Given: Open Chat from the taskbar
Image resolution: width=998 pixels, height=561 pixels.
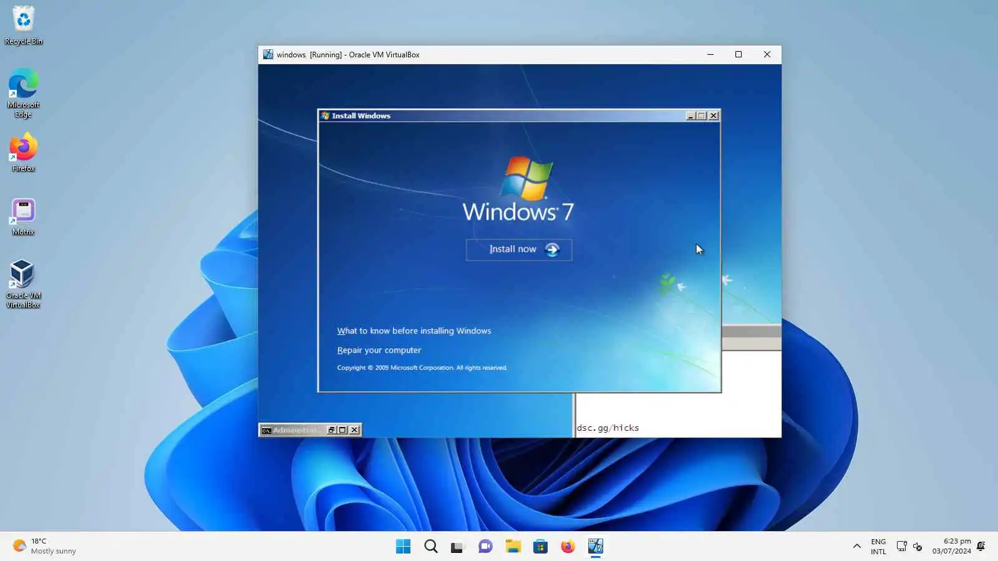Looking at the screenshot, I should [485, 547].
